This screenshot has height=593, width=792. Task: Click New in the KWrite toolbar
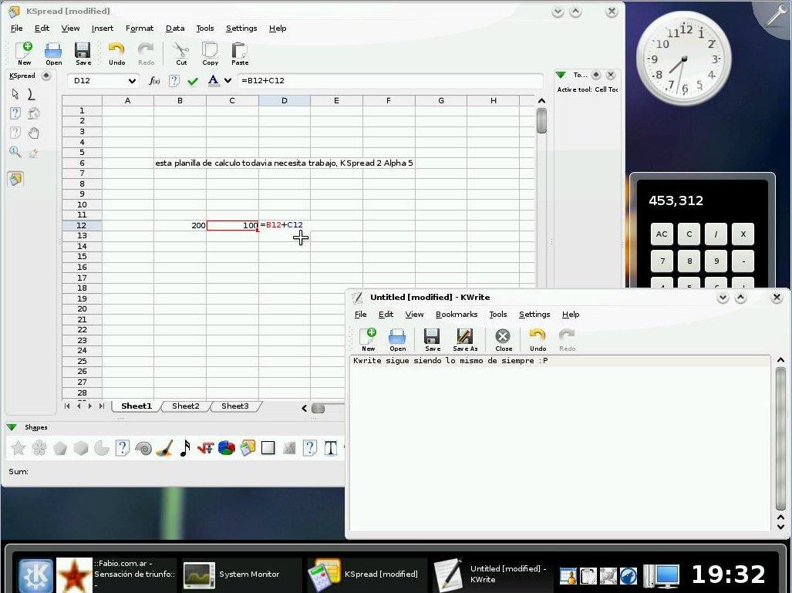368,340
